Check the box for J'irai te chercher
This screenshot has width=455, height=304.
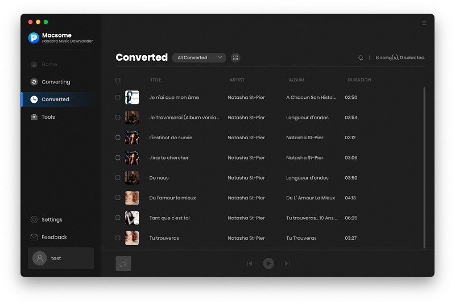(118, 157)
